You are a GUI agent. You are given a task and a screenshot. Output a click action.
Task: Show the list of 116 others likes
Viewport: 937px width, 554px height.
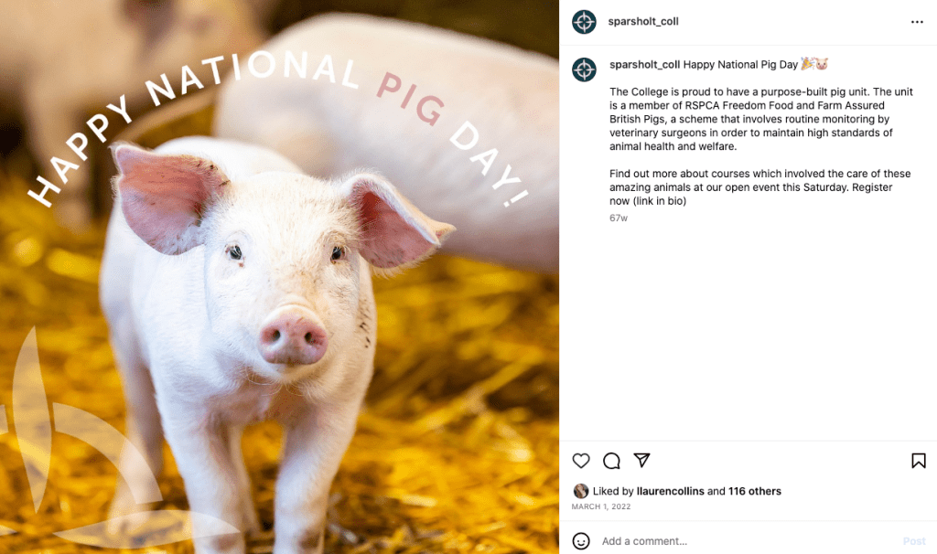click(755, 491)
